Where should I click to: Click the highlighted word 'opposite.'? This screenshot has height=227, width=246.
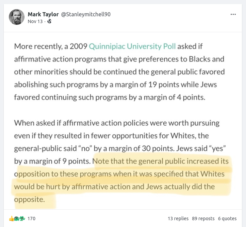pyautogui.click(x=30, y=200)
